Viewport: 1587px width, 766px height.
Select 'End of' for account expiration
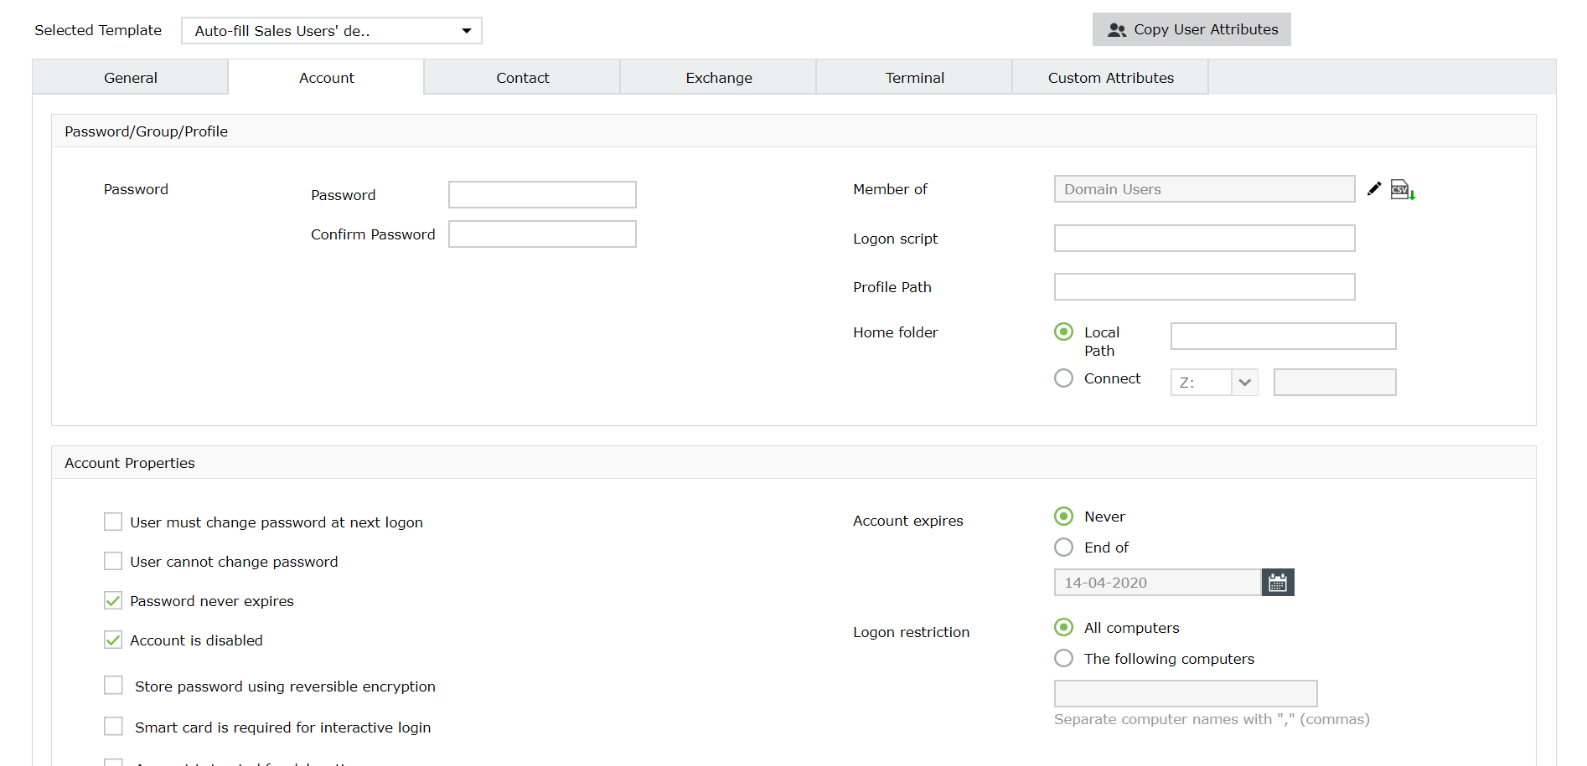tap(1063, 547)
